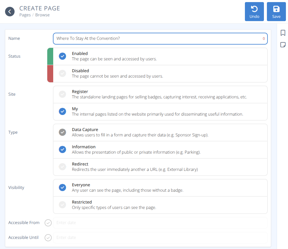Click the Undo arrow icon
This screenshot has height=249, width=288.
[254, 9]
